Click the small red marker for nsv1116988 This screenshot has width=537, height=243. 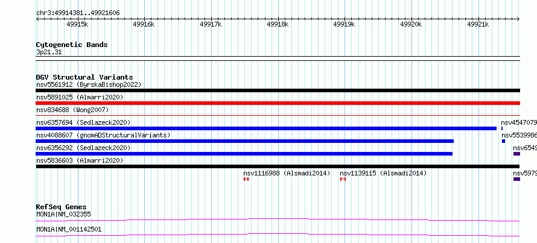tap(246, 179)
